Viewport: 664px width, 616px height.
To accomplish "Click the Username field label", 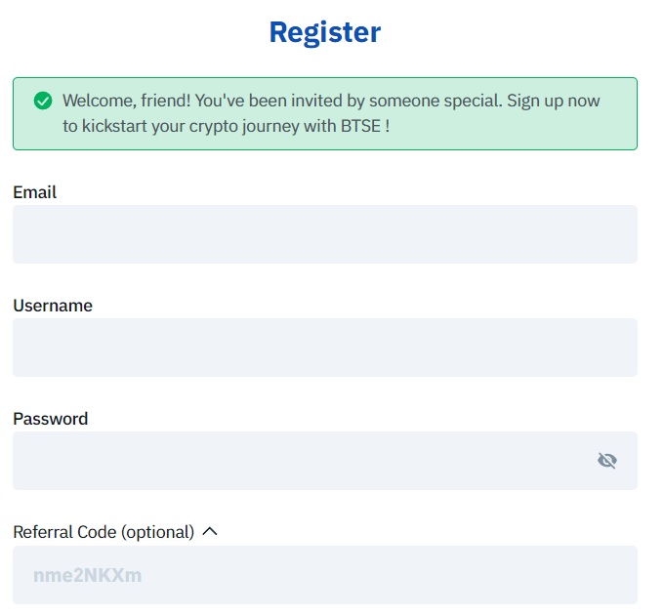I will [x=53, y=306].
